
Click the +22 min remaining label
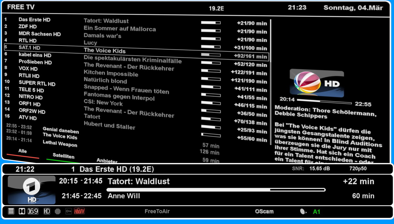pos(359,182)
